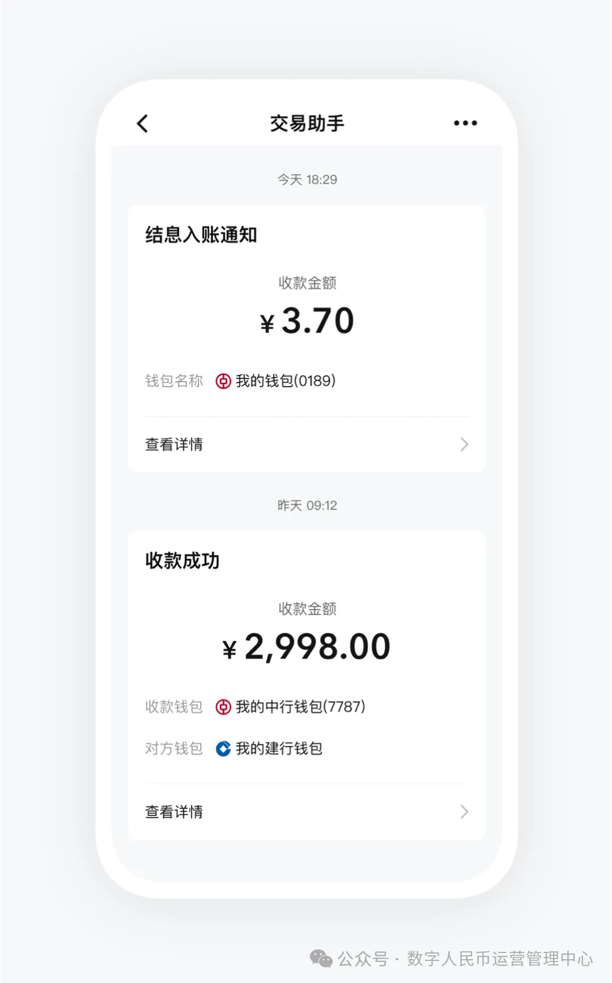Open 查看详情 under the ¥3.70 notification

174,445
